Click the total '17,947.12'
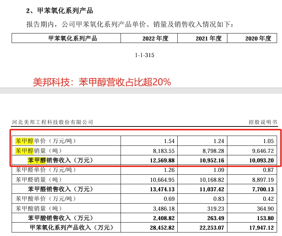 tap(262, 228)
